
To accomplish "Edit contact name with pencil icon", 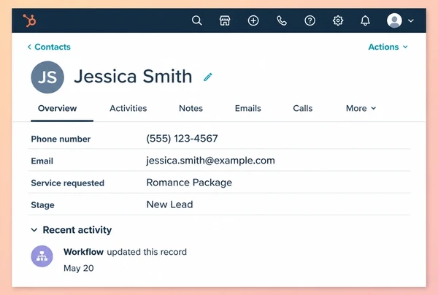I will (208, 77).
